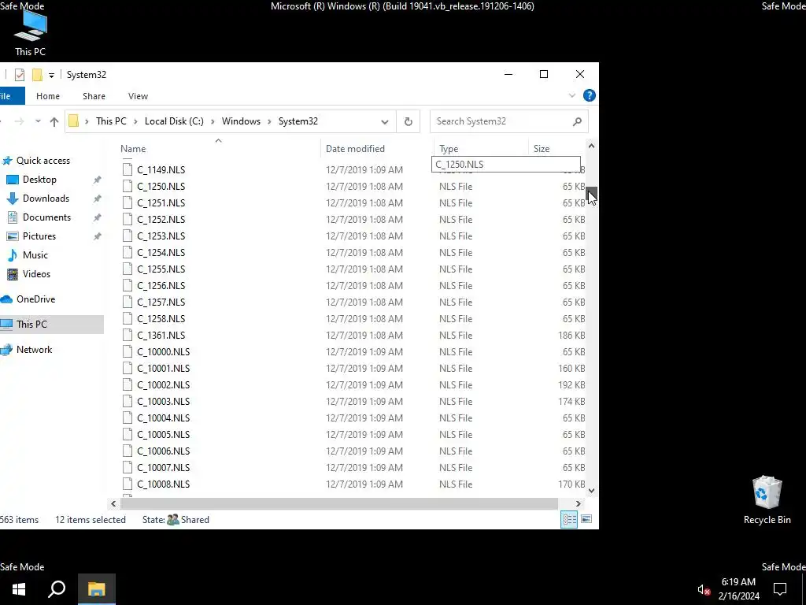
Task: Click the file icon of C_10003.NLS
Action: [128, 401]
